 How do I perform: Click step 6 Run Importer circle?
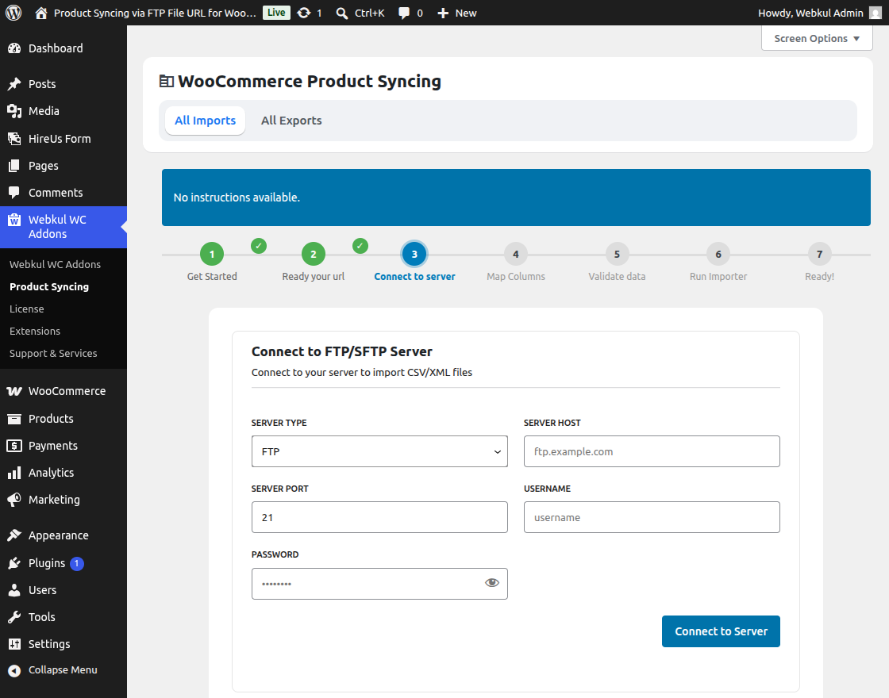718,255
